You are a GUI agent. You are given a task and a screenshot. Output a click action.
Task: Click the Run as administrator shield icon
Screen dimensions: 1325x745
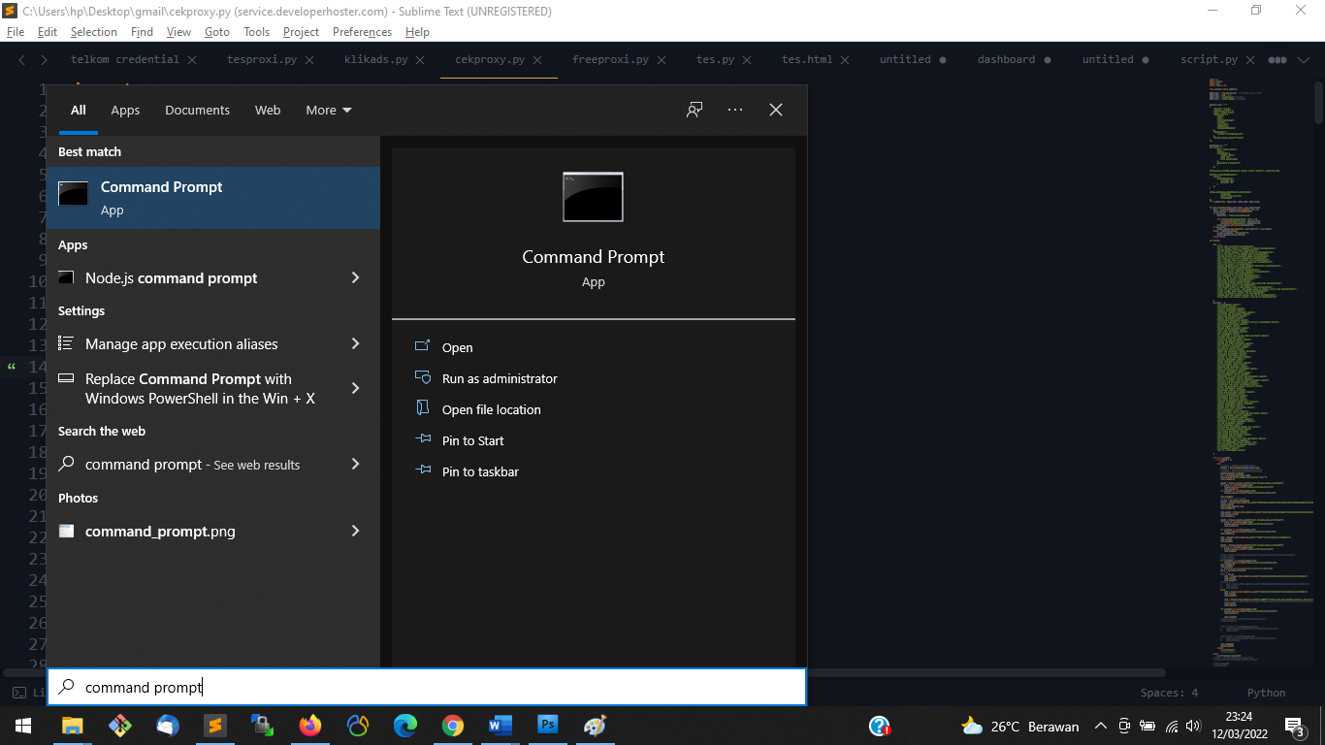tap(423, 377)
